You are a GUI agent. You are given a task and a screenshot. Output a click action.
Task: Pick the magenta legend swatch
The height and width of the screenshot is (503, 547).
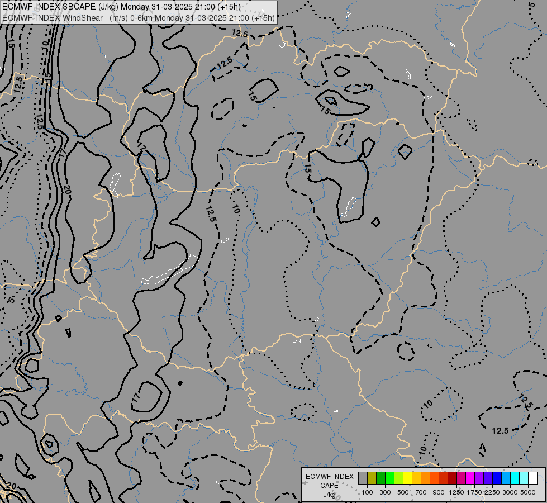tap(470, 478)
